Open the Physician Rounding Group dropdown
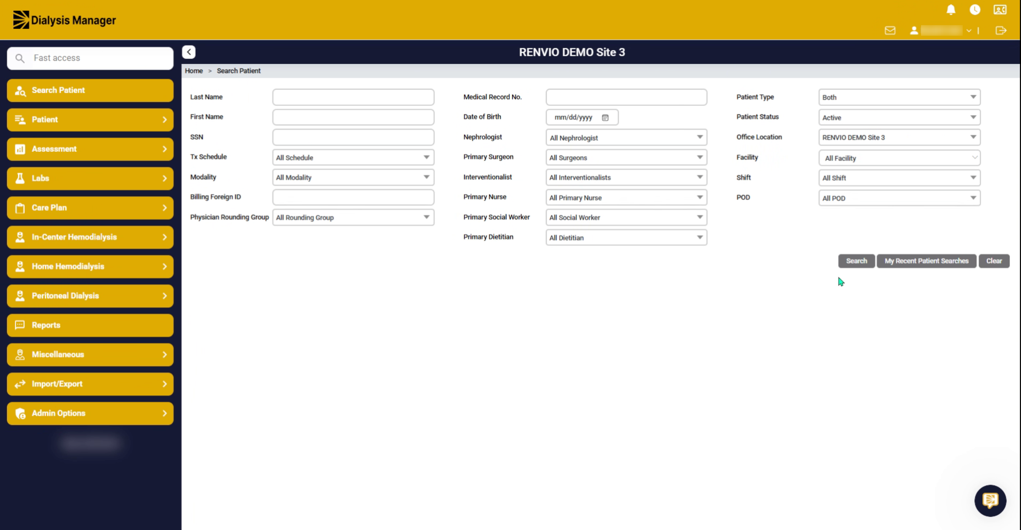 353,217
